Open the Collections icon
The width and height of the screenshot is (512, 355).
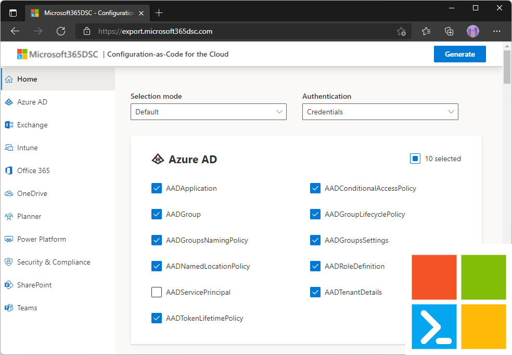point(450,31)
